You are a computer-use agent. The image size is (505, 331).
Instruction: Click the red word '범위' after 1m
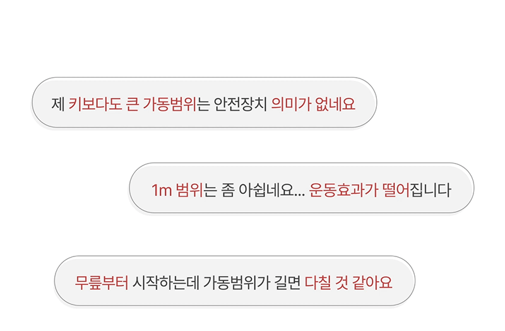click(x=189, y=190)
